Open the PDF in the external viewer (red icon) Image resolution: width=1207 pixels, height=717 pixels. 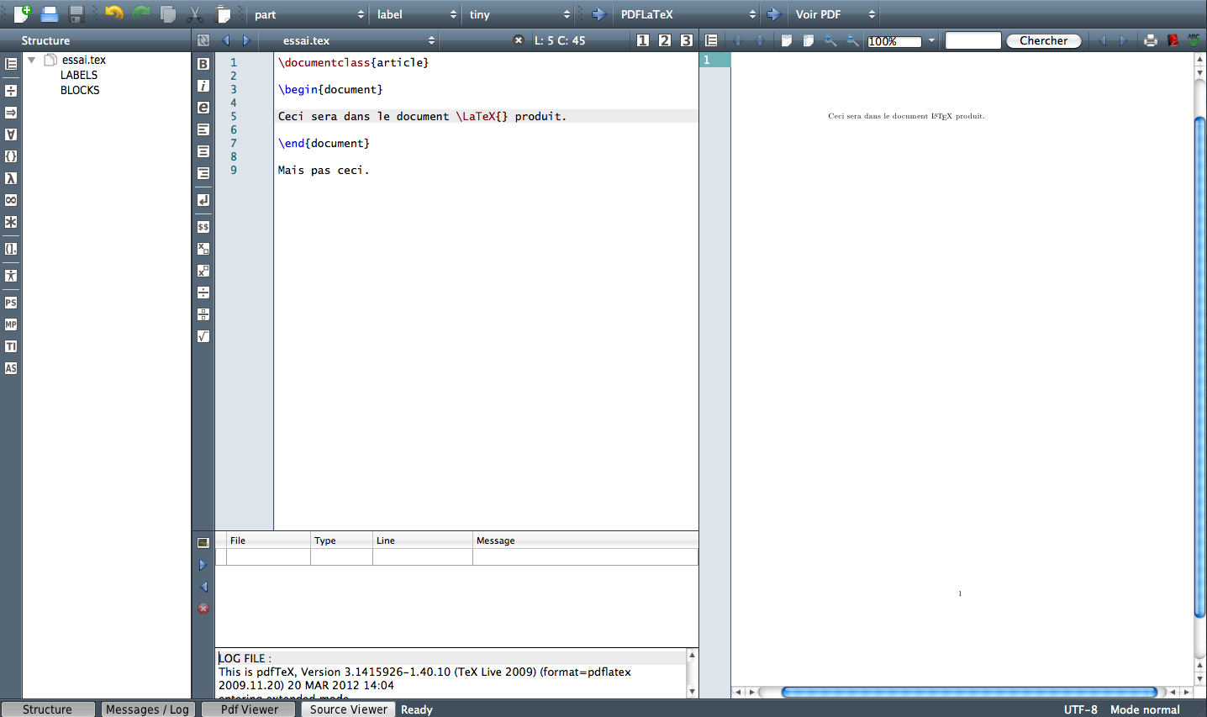point(1173,40)
